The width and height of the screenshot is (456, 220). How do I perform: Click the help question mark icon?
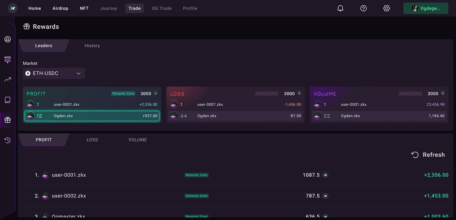click(x=363, y=8)
